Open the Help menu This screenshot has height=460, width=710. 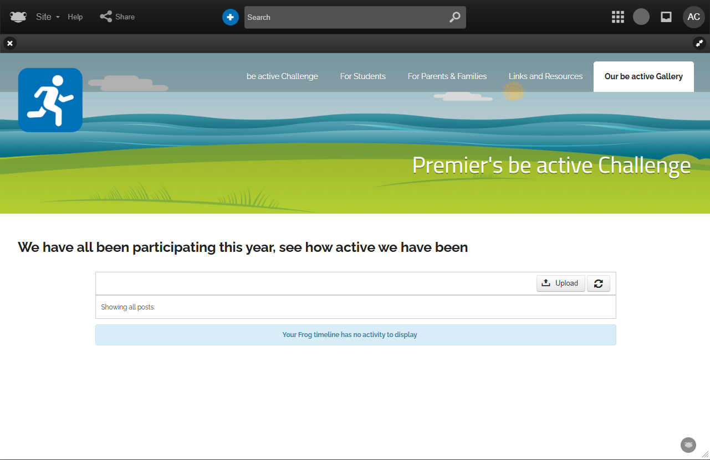coord(75,17)
